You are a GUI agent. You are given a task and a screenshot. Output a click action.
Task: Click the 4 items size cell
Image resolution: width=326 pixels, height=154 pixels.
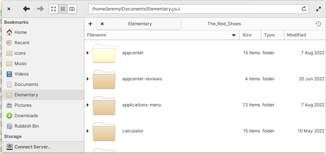pos(253,79)
